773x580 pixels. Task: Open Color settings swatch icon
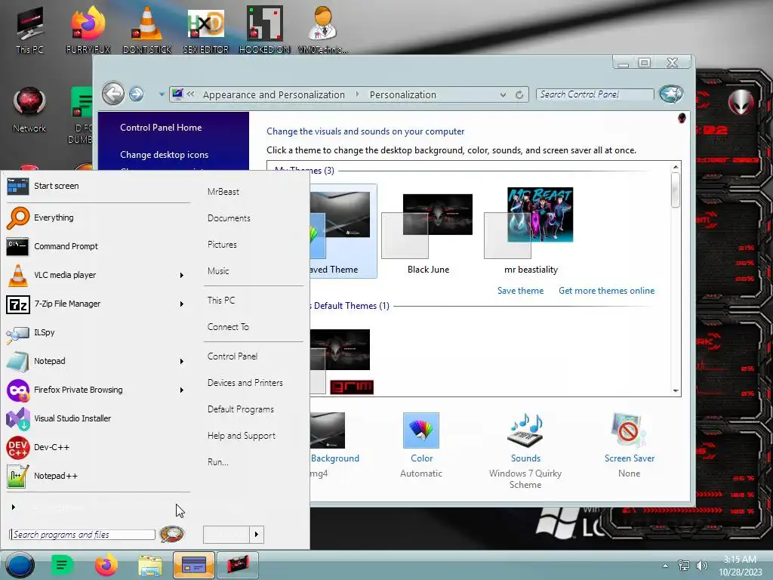(421, 430)
